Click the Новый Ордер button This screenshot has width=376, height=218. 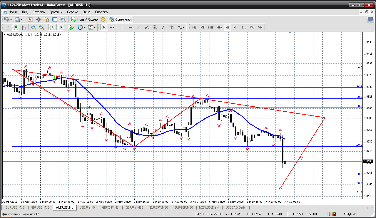click(x=85, y=19)
